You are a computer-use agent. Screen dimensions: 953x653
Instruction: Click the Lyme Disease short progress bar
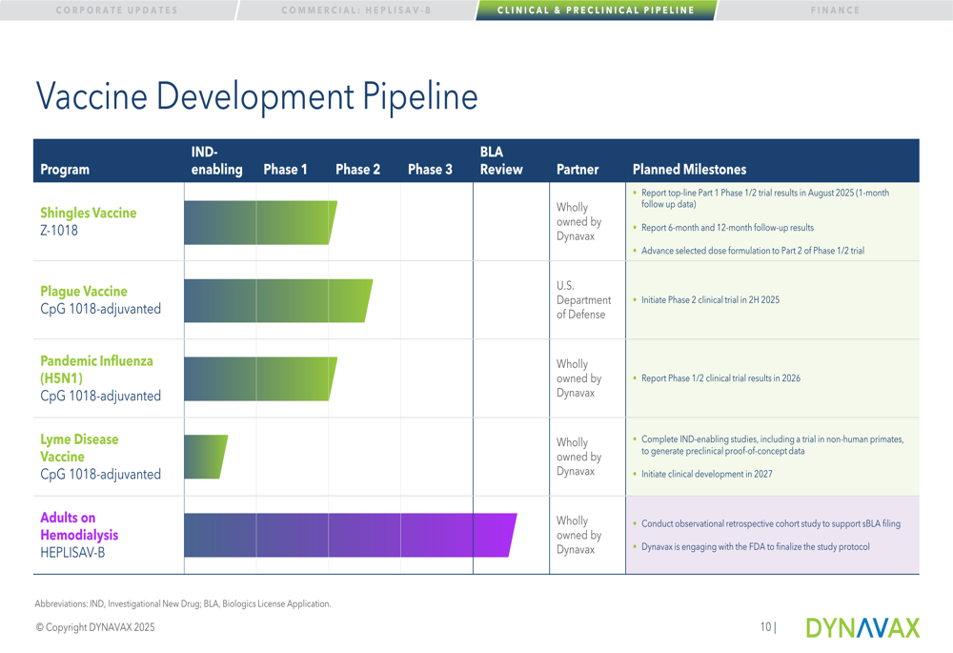pyautogui.click(x=206, y=458)
